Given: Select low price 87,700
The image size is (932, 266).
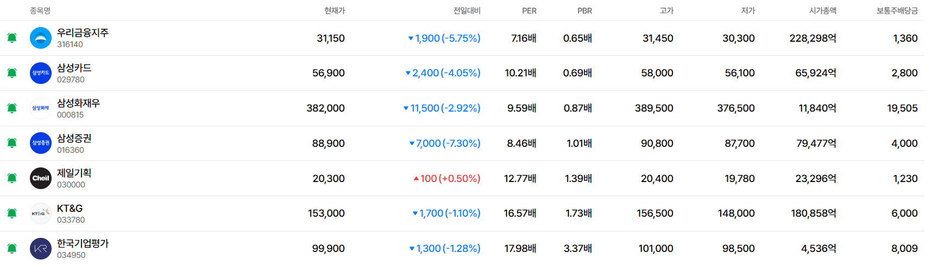Looking at the screenshot, I should 740,144.
